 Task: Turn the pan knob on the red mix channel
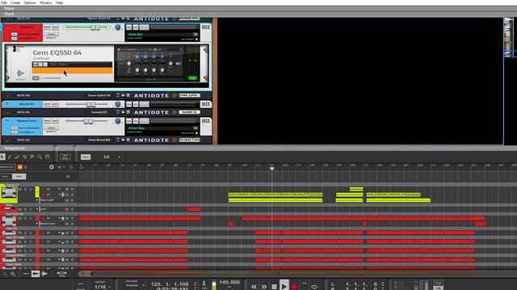coord(118,27)
